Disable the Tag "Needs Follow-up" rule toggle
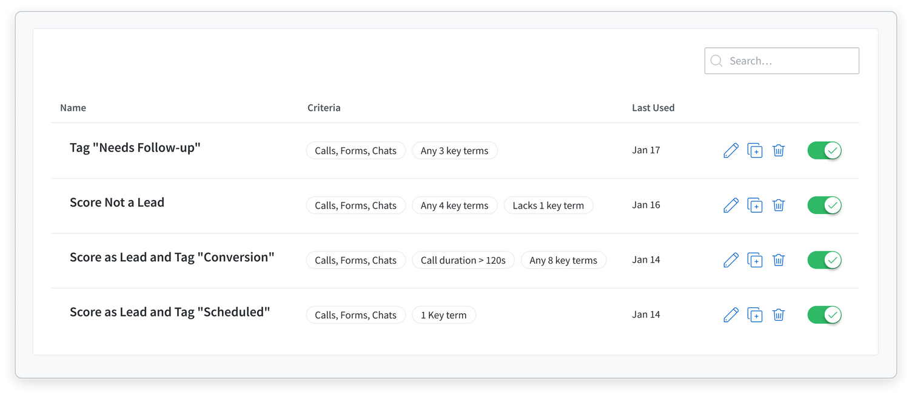Image resolution: width=912 pixels, height=397 pixels. tap(824, 150)
